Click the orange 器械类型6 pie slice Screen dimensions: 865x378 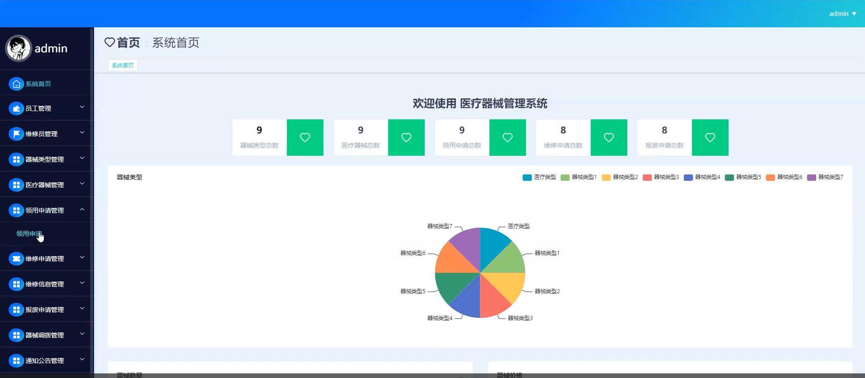pos(452,261)
